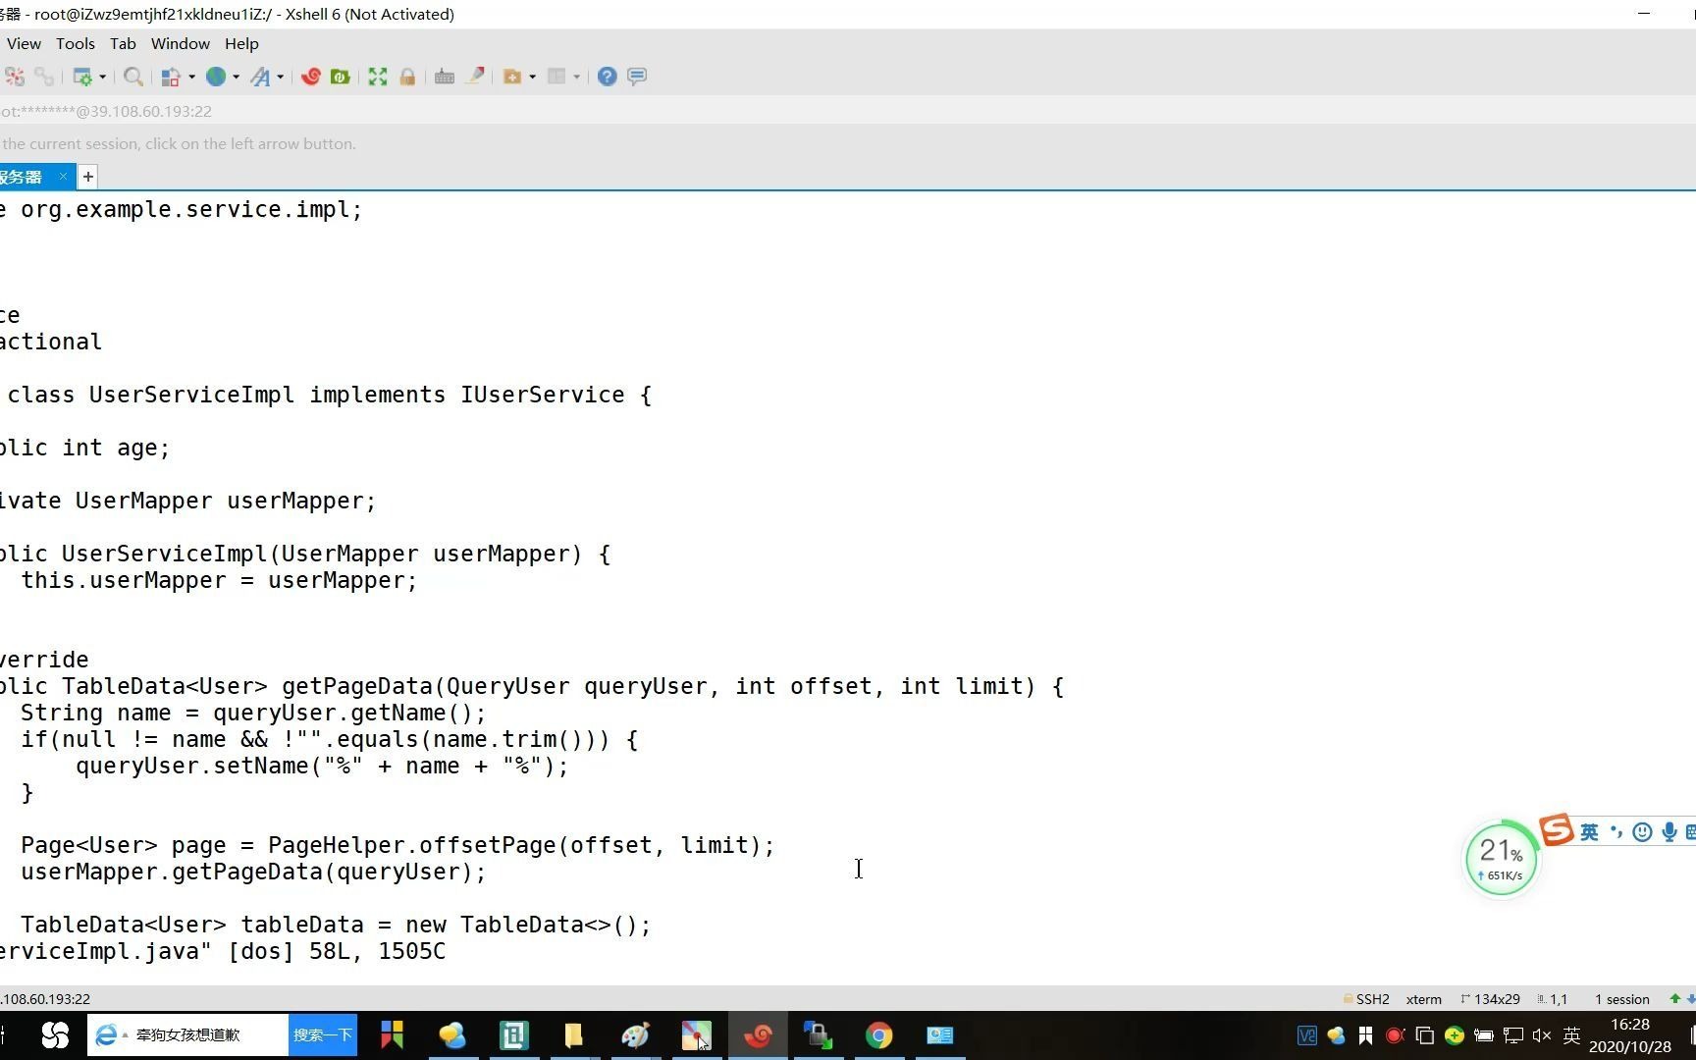Switch to Xshell red swirl taskbar icon

pos(758,1035)
